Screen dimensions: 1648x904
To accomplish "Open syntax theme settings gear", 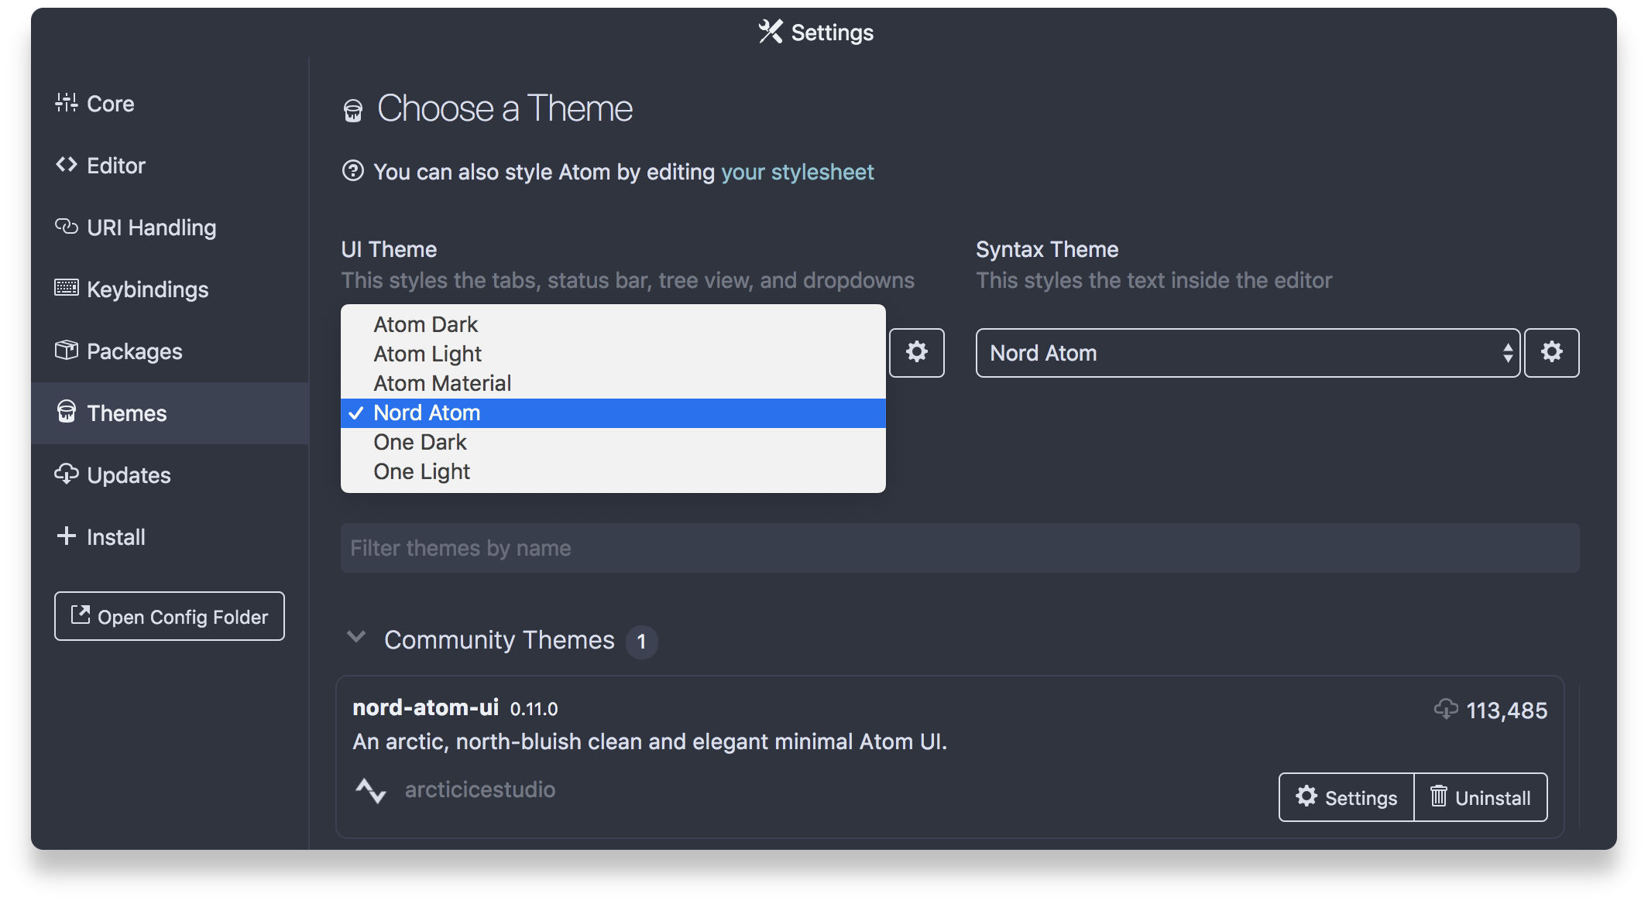I will pyautogui.click(x=1551, y=353).
